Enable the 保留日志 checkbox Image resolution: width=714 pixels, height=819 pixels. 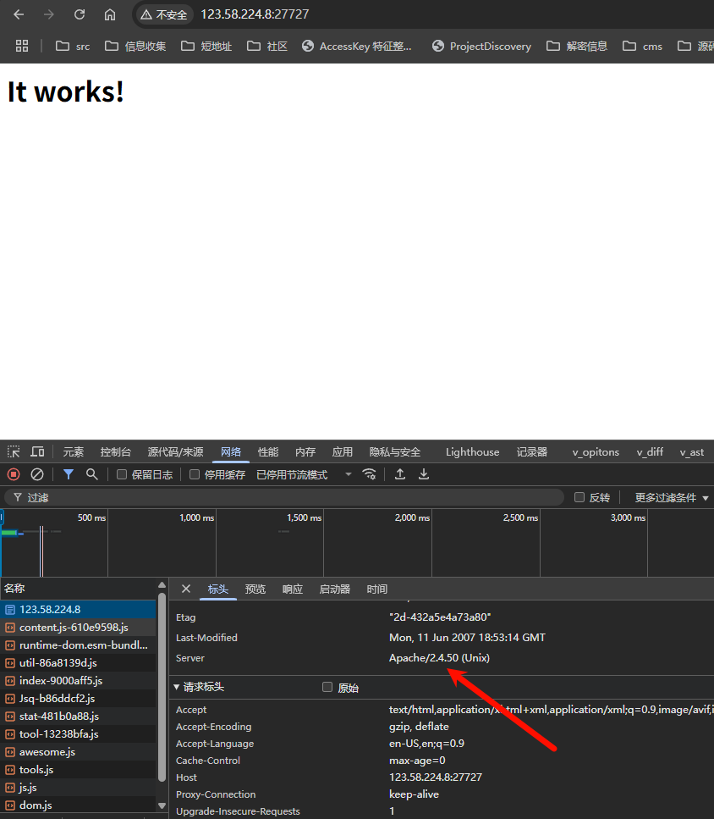[x=122, y=474]
